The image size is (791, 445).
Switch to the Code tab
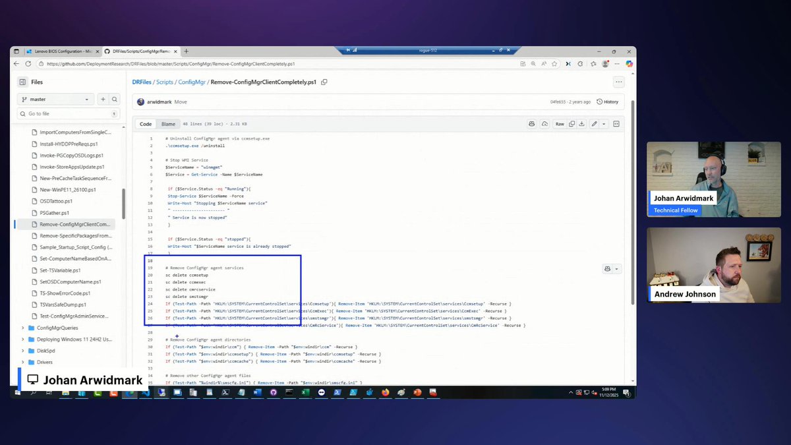click(146, 124)
